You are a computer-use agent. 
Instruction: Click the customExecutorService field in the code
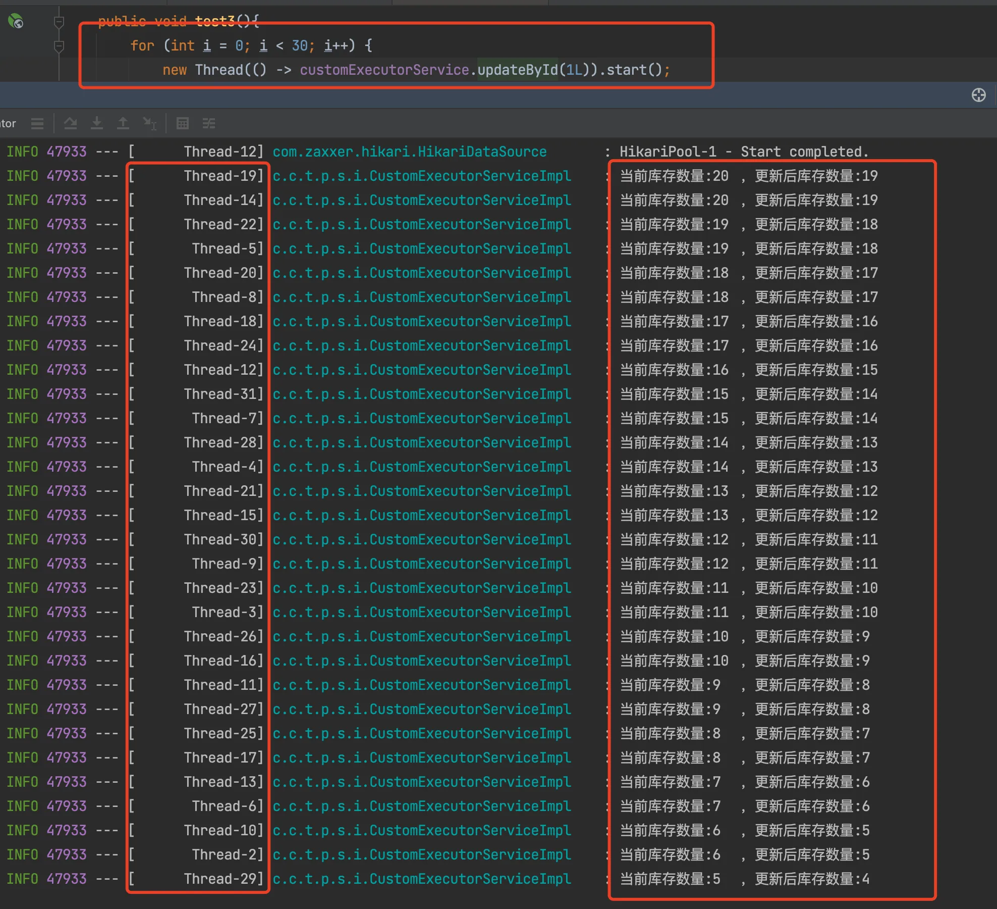tap(384, 70)
